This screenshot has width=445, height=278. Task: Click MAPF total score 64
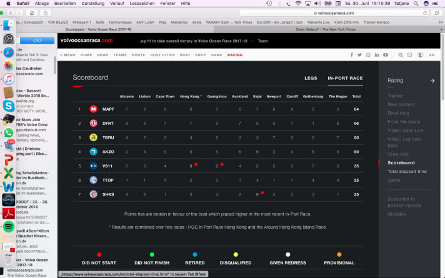coord(356,109)
